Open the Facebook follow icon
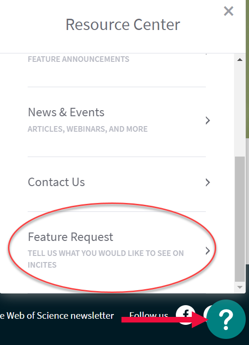Screen dimensions: 249x345 185,315
